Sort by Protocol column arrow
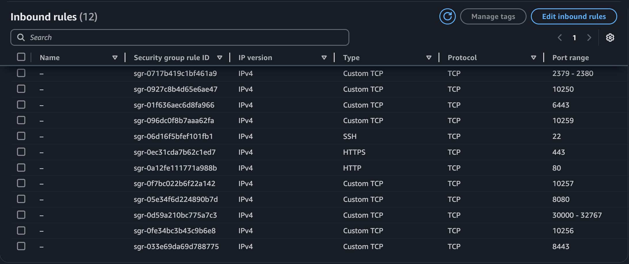Image resolution: width=629 pixels, height=264 pixels. 533,58
